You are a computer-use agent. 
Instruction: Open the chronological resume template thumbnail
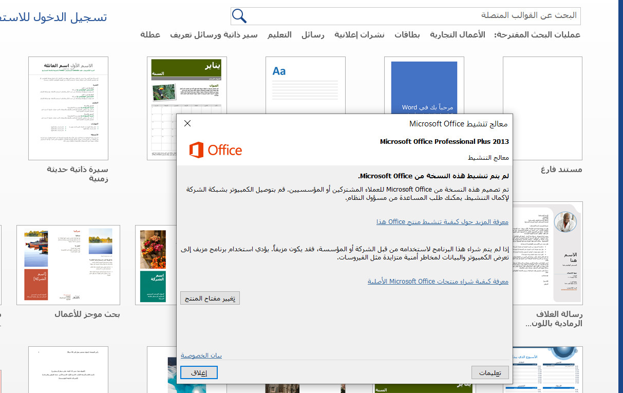tap(68, 108)
